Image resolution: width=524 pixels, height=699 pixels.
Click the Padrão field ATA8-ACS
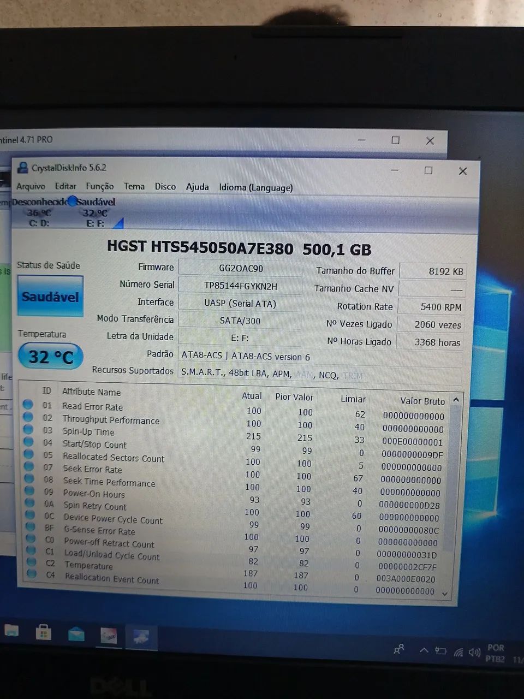pos(321,357)
